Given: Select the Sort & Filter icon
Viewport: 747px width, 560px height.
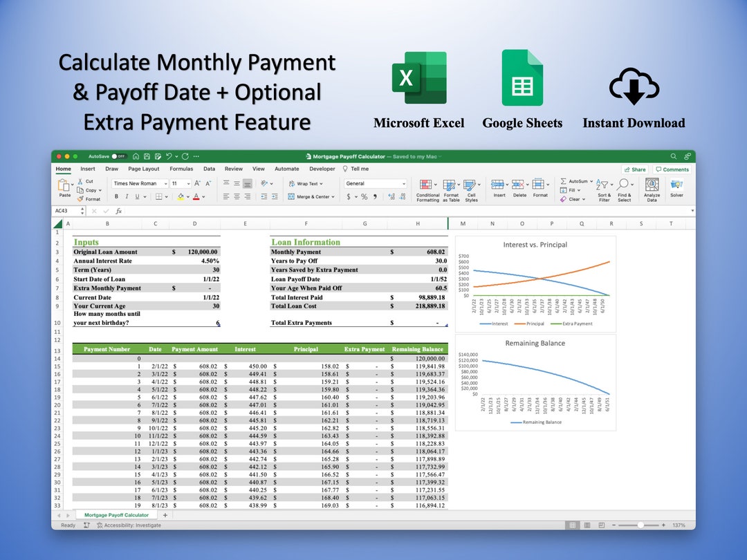Looking at the screenshot, I should 603,185.
